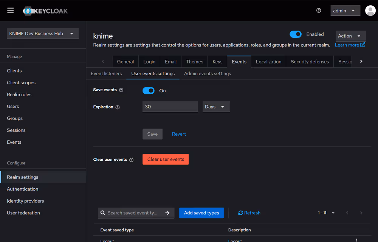378x242 pixels.
Task: Refresh the saved event types list
Action: pos(249,213)
